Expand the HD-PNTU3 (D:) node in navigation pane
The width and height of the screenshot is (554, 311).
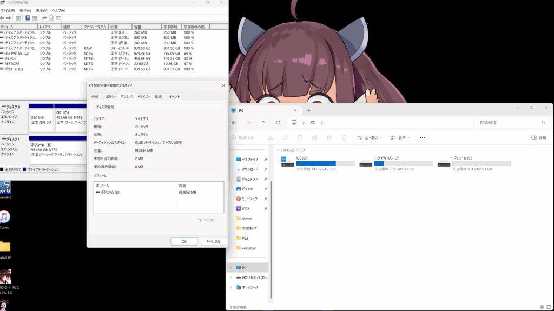[x=232, y=277]
